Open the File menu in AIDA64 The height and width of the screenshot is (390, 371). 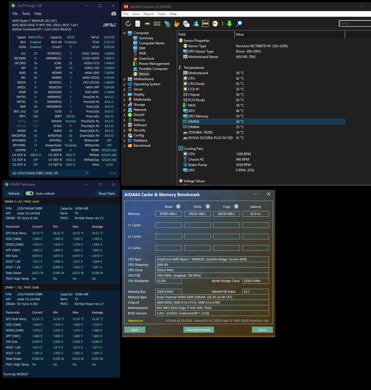coord(126,14)
